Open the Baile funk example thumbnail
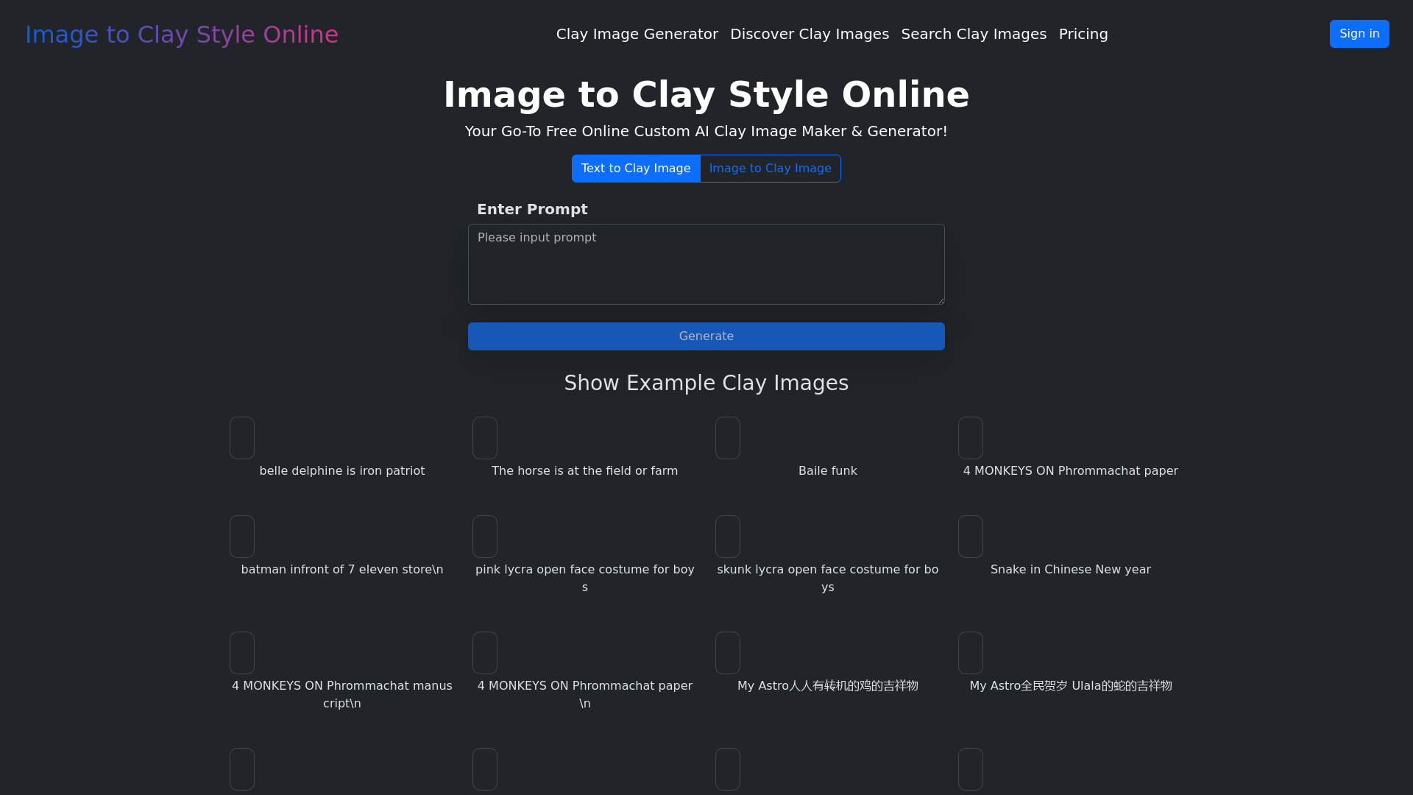 (x=728, y=438)
